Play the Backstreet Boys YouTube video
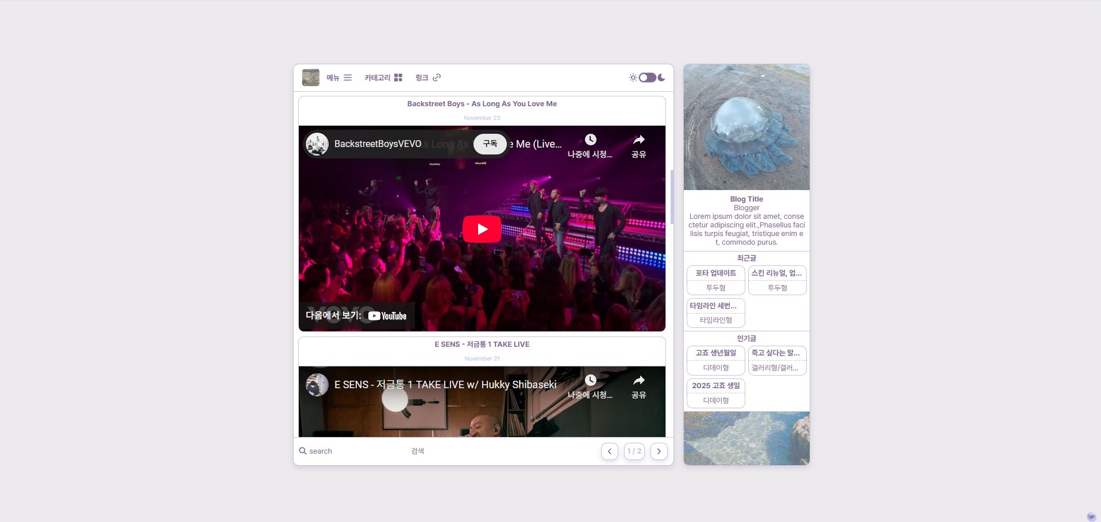This screenshot has height=522, width=1101. (x=482, y=229)
